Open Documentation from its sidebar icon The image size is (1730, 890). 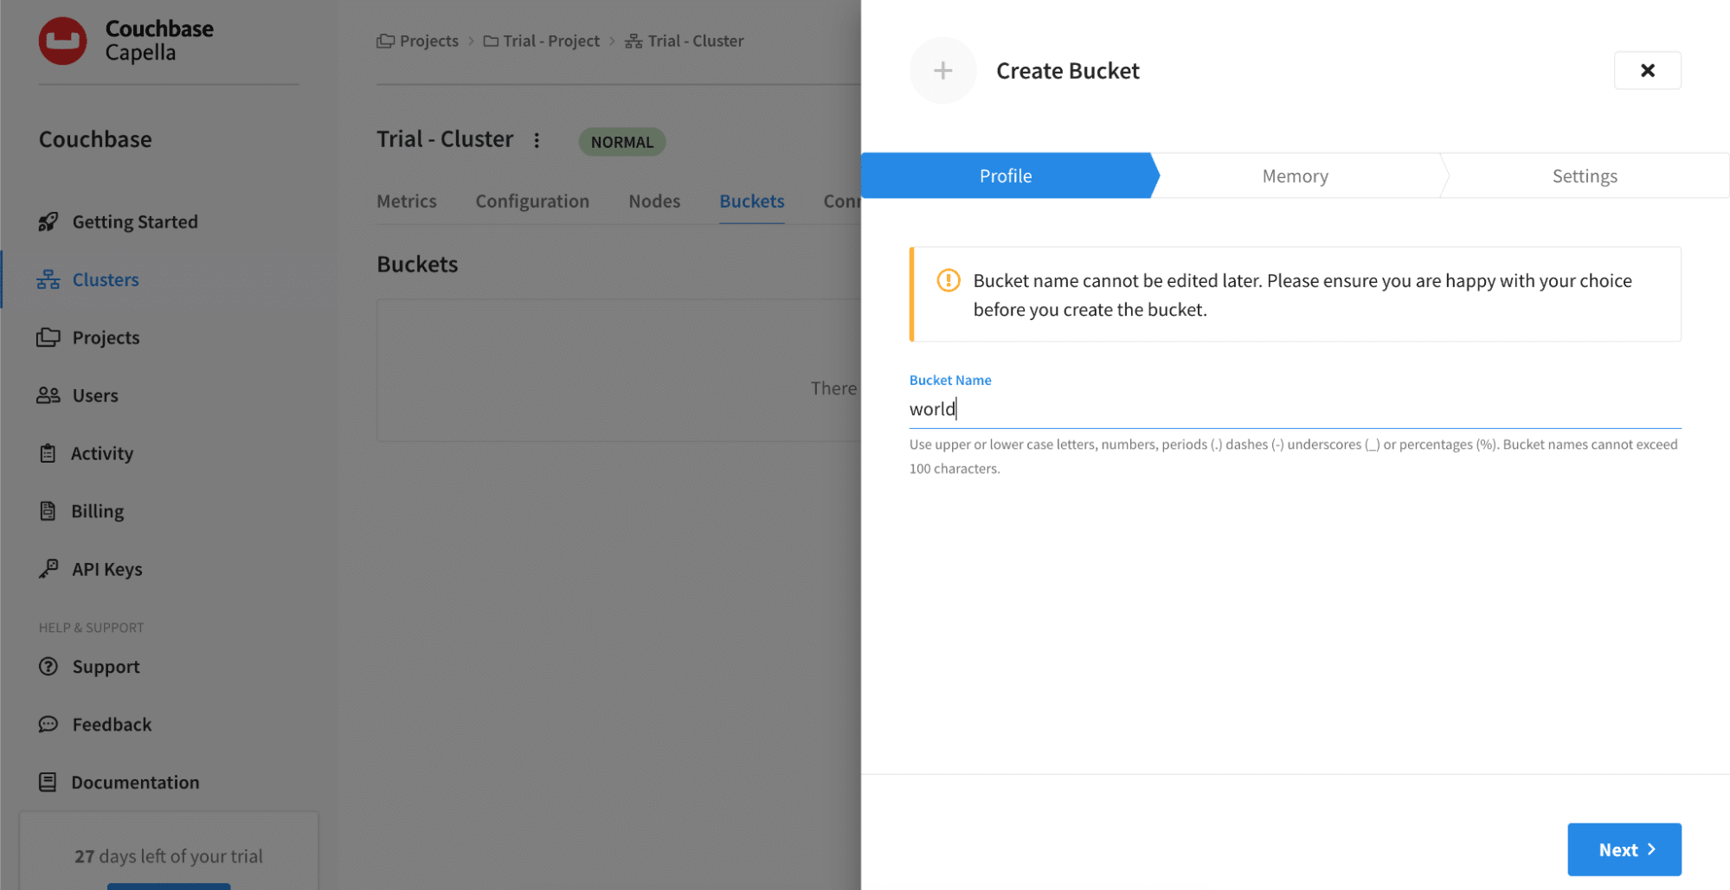pyautogui.click(x=48, y=781)
